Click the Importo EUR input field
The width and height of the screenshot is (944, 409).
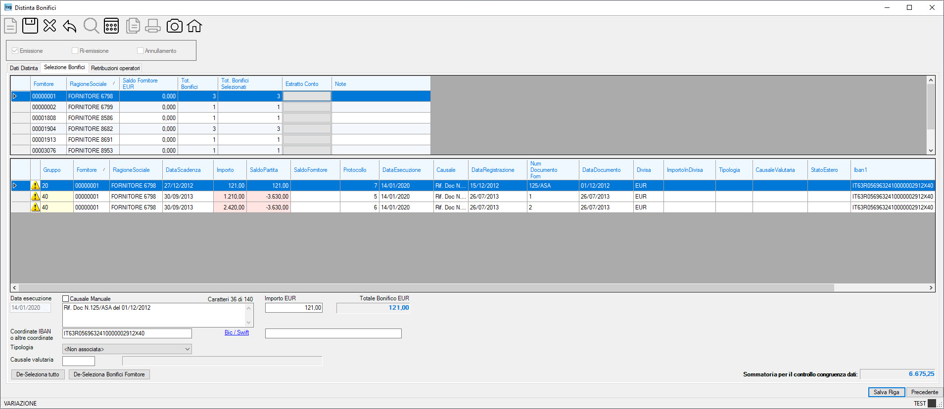point(294,308)
